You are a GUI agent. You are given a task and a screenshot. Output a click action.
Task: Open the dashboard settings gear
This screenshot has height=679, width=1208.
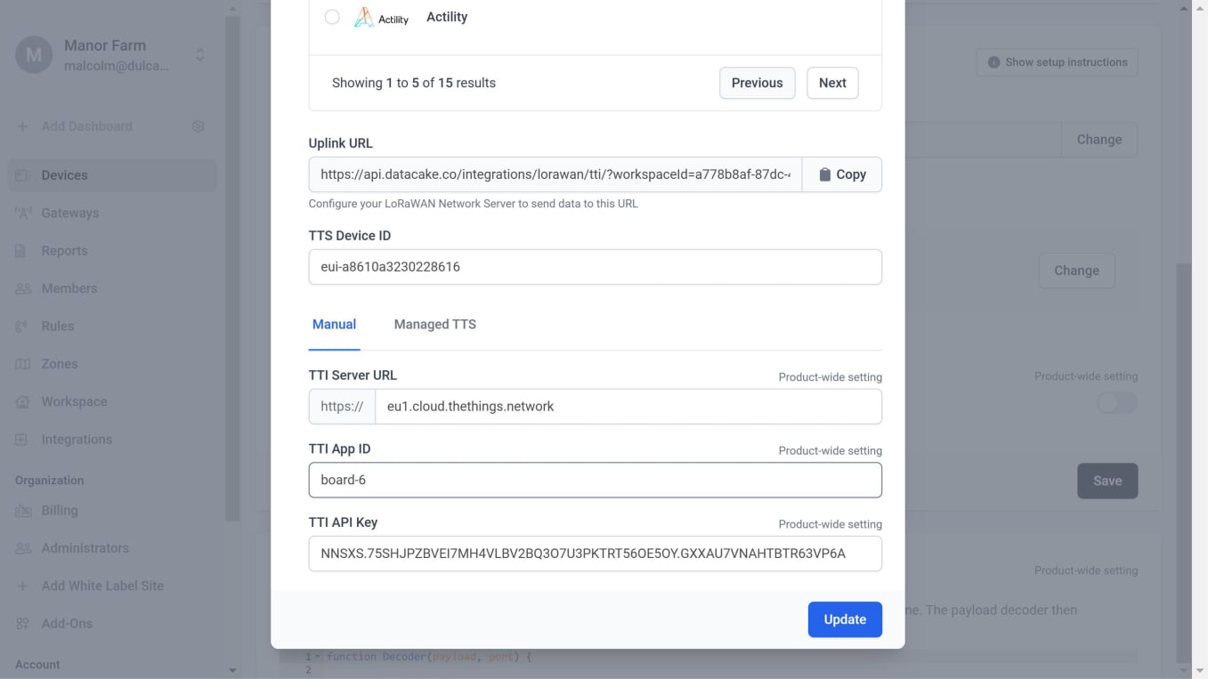198,125
